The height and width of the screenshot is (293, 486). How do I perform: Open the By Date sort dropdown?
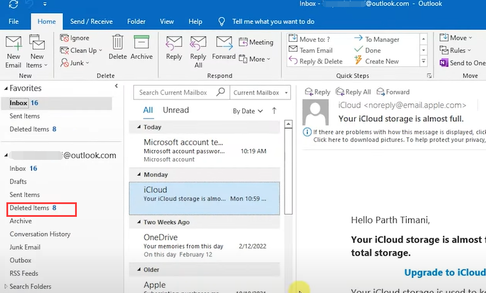tap(247, 111)
